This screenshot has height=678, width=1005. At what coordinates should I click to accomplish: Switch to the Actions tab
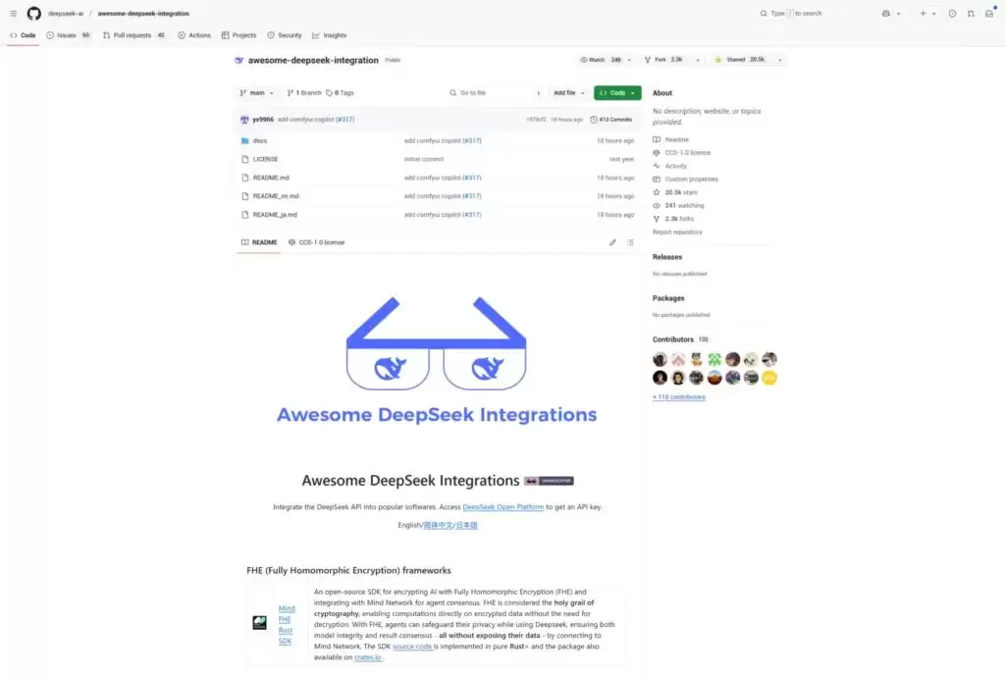tap(194, 35)
